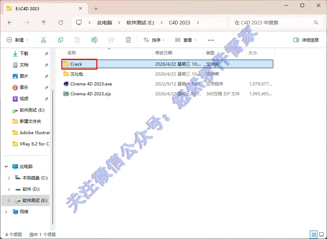Image resolution: width=327 pixels, height=239 pixels.
Task: Select the Crack folder row
Action: pos(168,64)
